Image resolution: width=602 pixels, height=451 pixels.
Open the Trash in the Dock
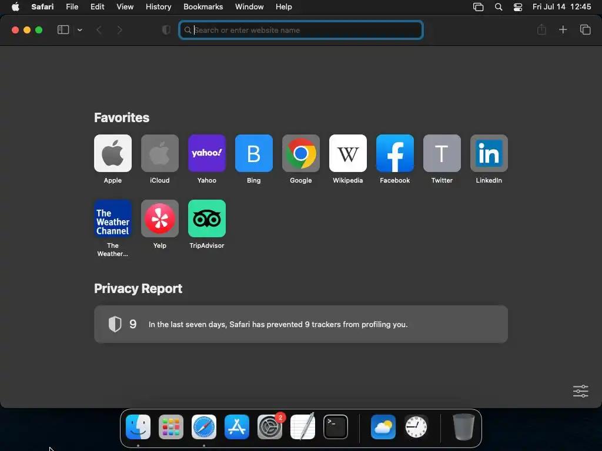pyautogui.click(x=463, y=427)
